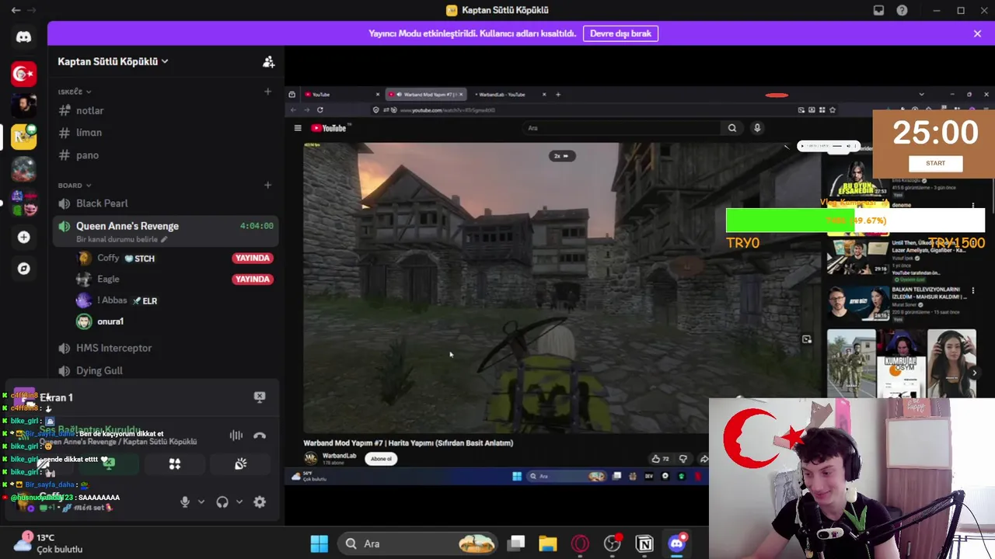
Task: Click the Windows taskbar Ara search box
Action: (418, 543)
